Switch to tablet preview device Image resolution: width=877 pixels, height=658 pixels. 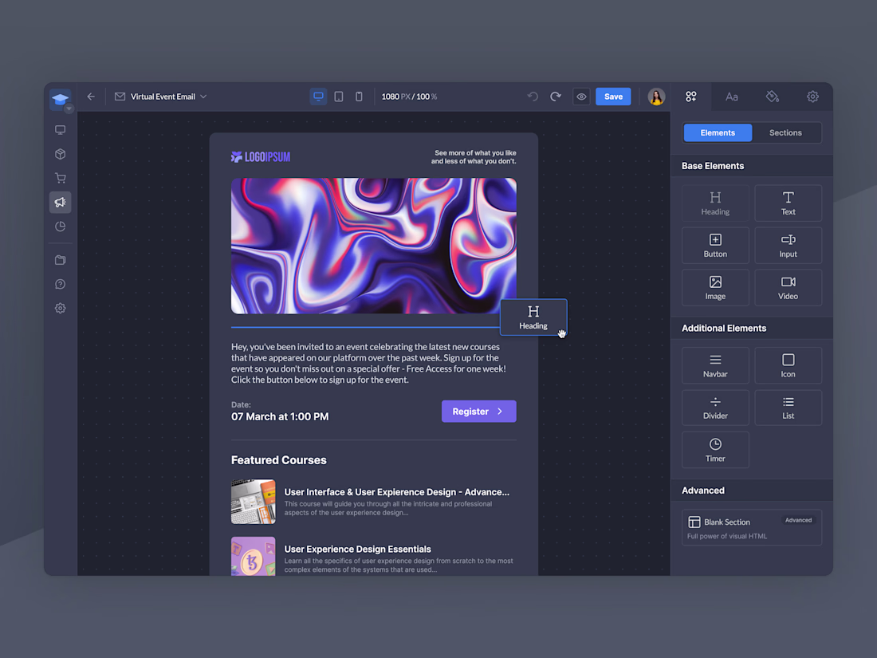click(338, 97)
